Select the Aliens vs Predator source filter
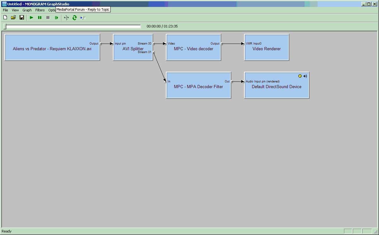379x235 pixels. [x=52, y=47]
